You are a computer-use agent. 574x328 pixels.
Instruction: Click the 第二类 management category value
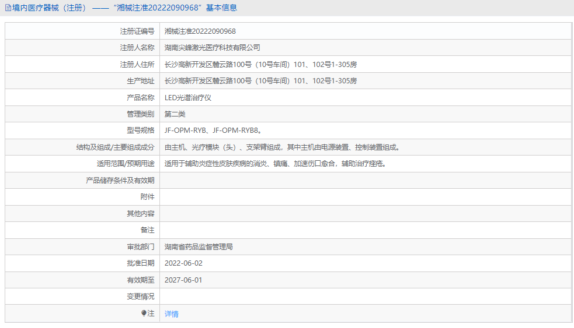175,114
